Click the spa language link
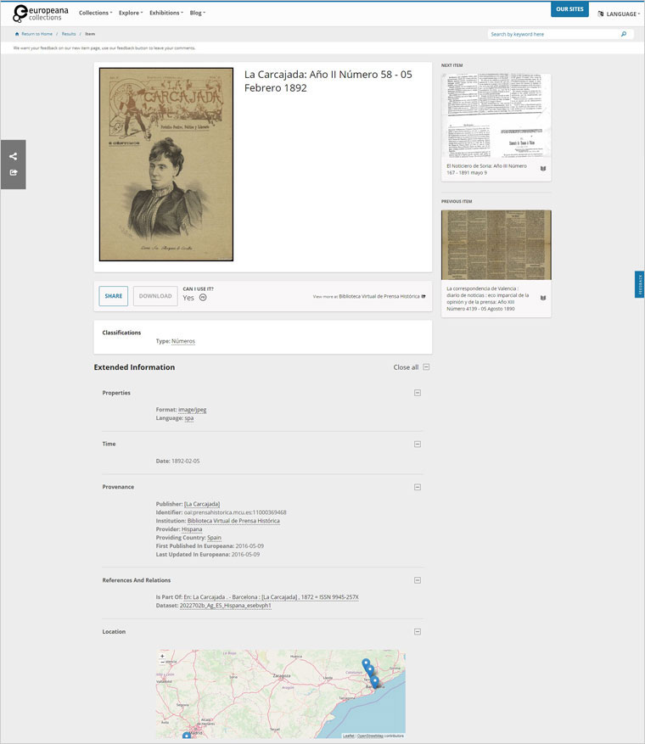This screenshot has width=645, height=744. click(x=189, y=418)
